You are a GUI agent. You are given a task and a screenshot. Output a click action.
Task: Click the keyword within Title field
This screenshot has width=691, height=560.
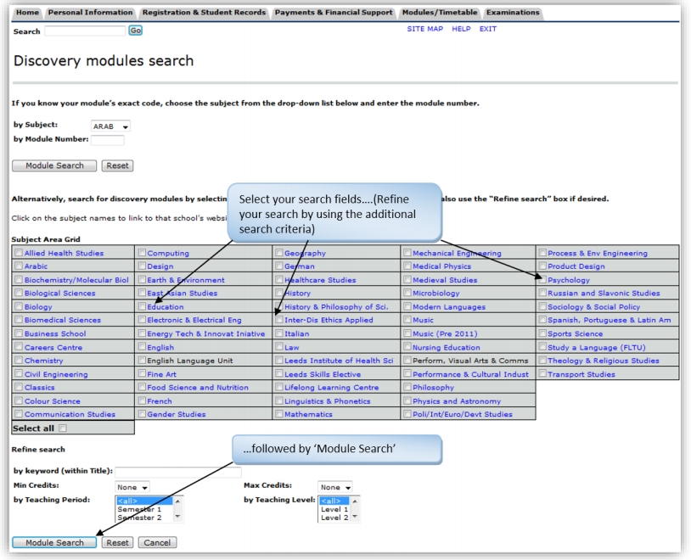pos(178,473)
